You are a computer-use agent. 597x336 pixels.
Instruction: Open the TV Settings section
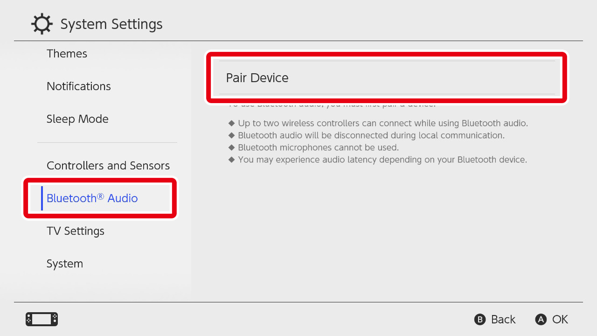pyautogui.click(x=75, y=231)
